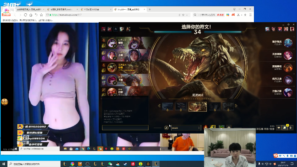Click the fourth ally ban icon top-left

122,29
